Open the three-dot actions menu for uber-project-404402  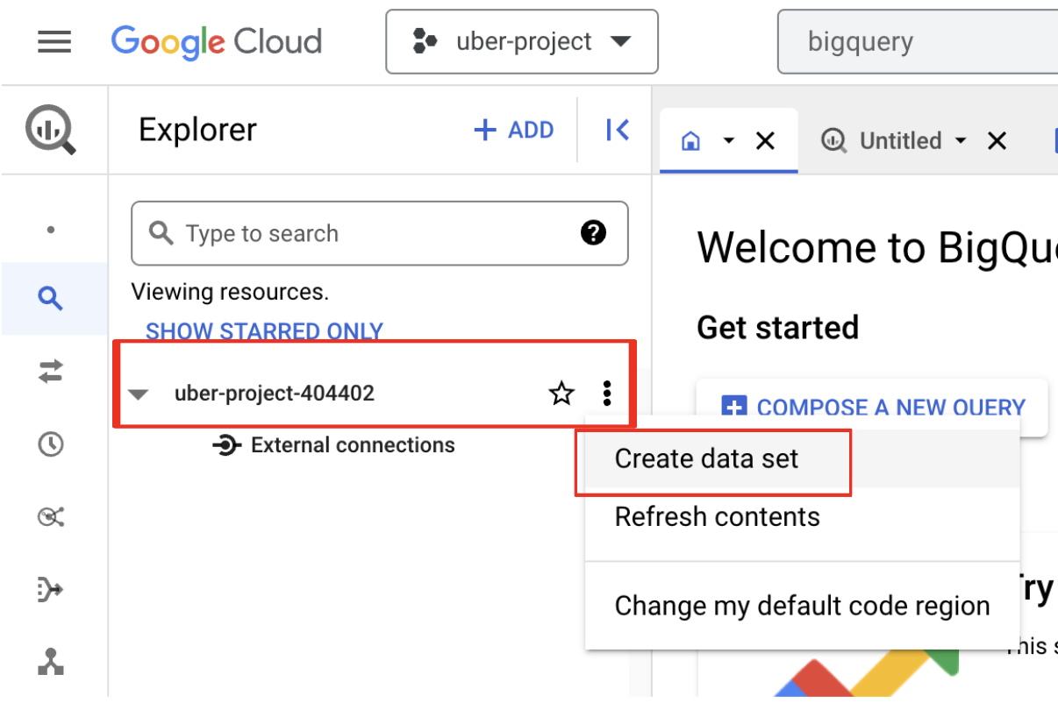pos(607,394)
